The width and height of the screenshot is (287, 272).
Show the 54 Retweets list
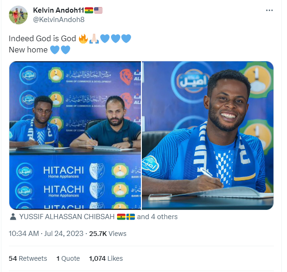pyautogui.click(x=28, y=258)
